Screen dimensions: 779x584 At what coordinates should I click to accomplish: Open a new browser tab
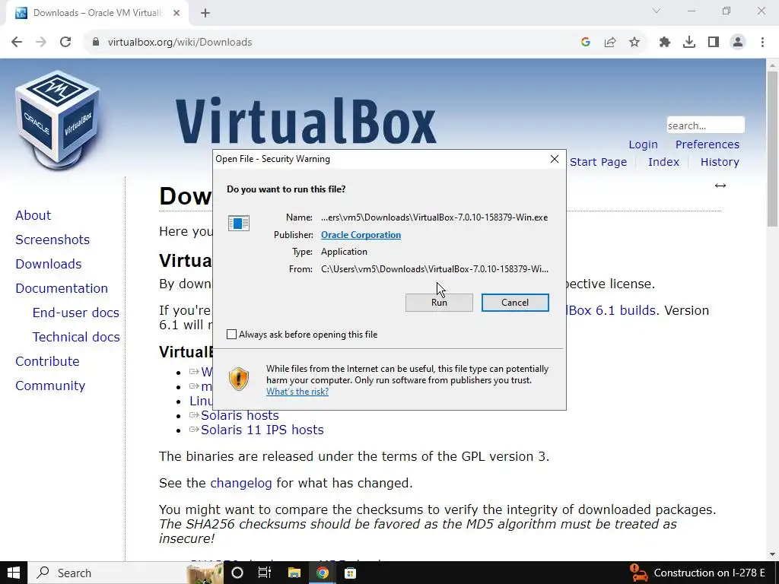205,13
